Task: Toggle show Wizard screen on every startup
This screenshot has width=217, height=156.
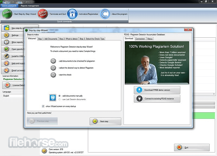Action: [43, 106]
